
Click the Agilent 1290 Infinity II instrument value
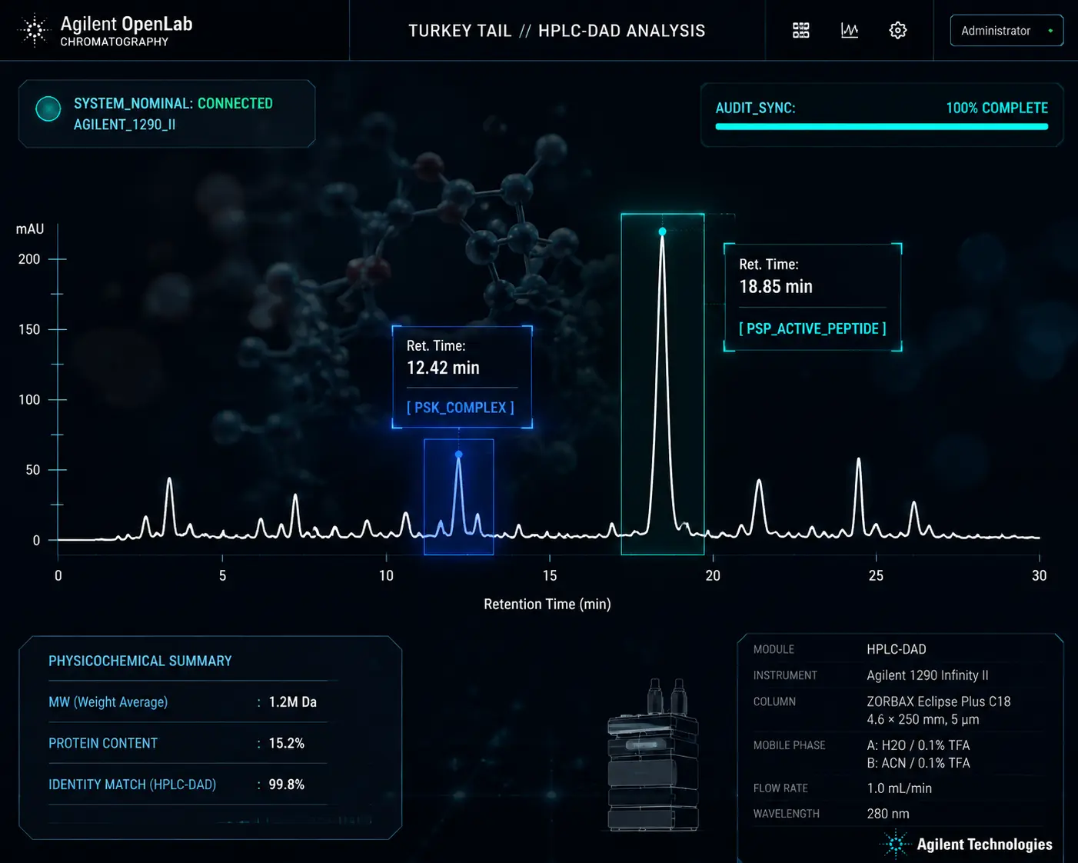click(x=927, y=675)
